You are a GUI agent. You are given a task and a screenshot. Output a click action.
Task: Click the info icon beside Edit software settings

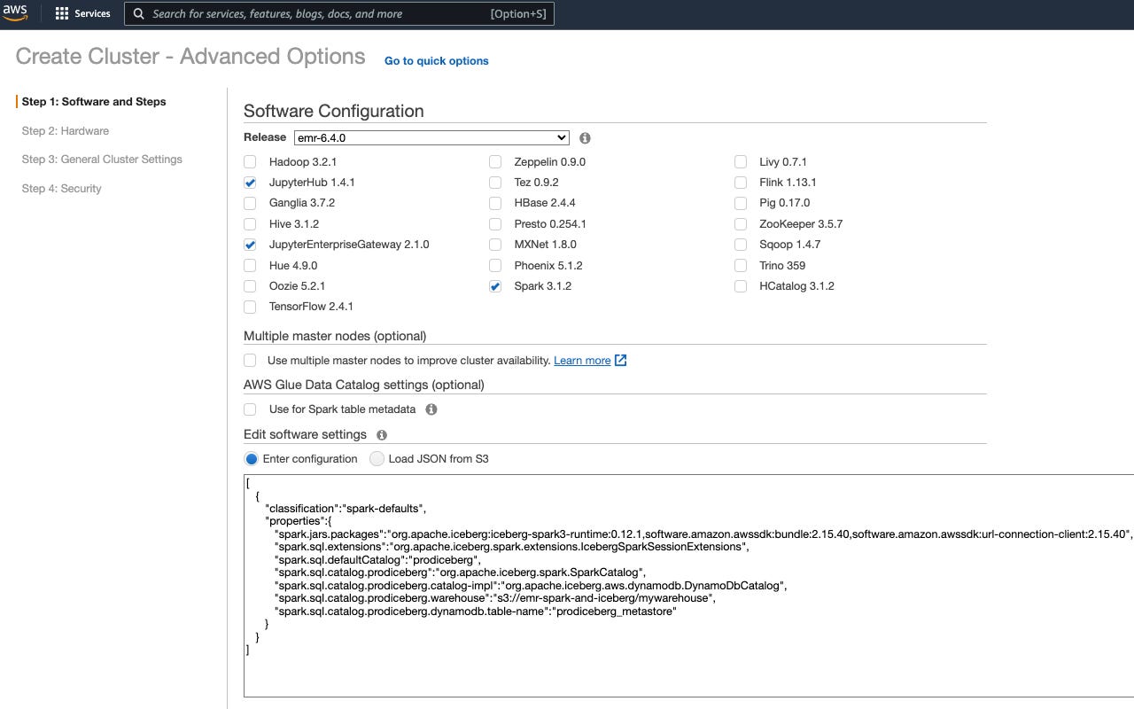pos(381,434)
